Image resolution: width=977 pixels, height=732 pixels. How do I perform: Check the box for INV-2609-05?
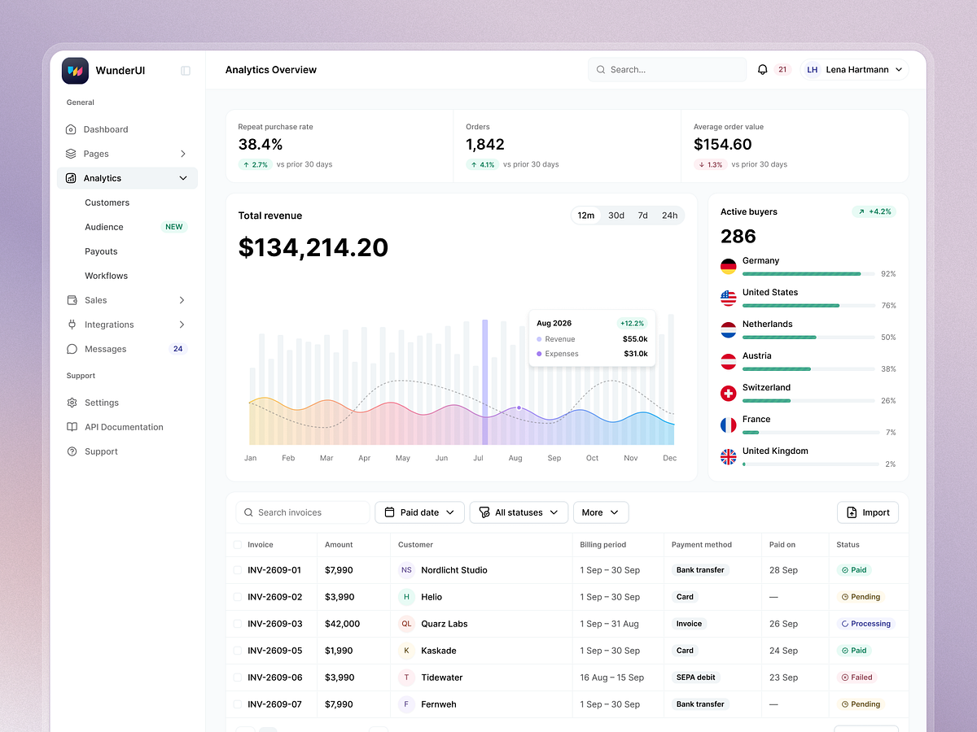[238, 651]
